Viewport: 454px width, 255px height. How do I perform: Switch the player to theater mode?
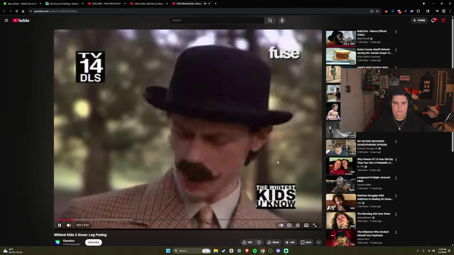pos(306,225)
